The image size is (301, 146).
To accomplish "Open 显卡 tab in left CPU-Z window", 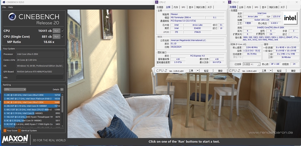I will point(191,7).
